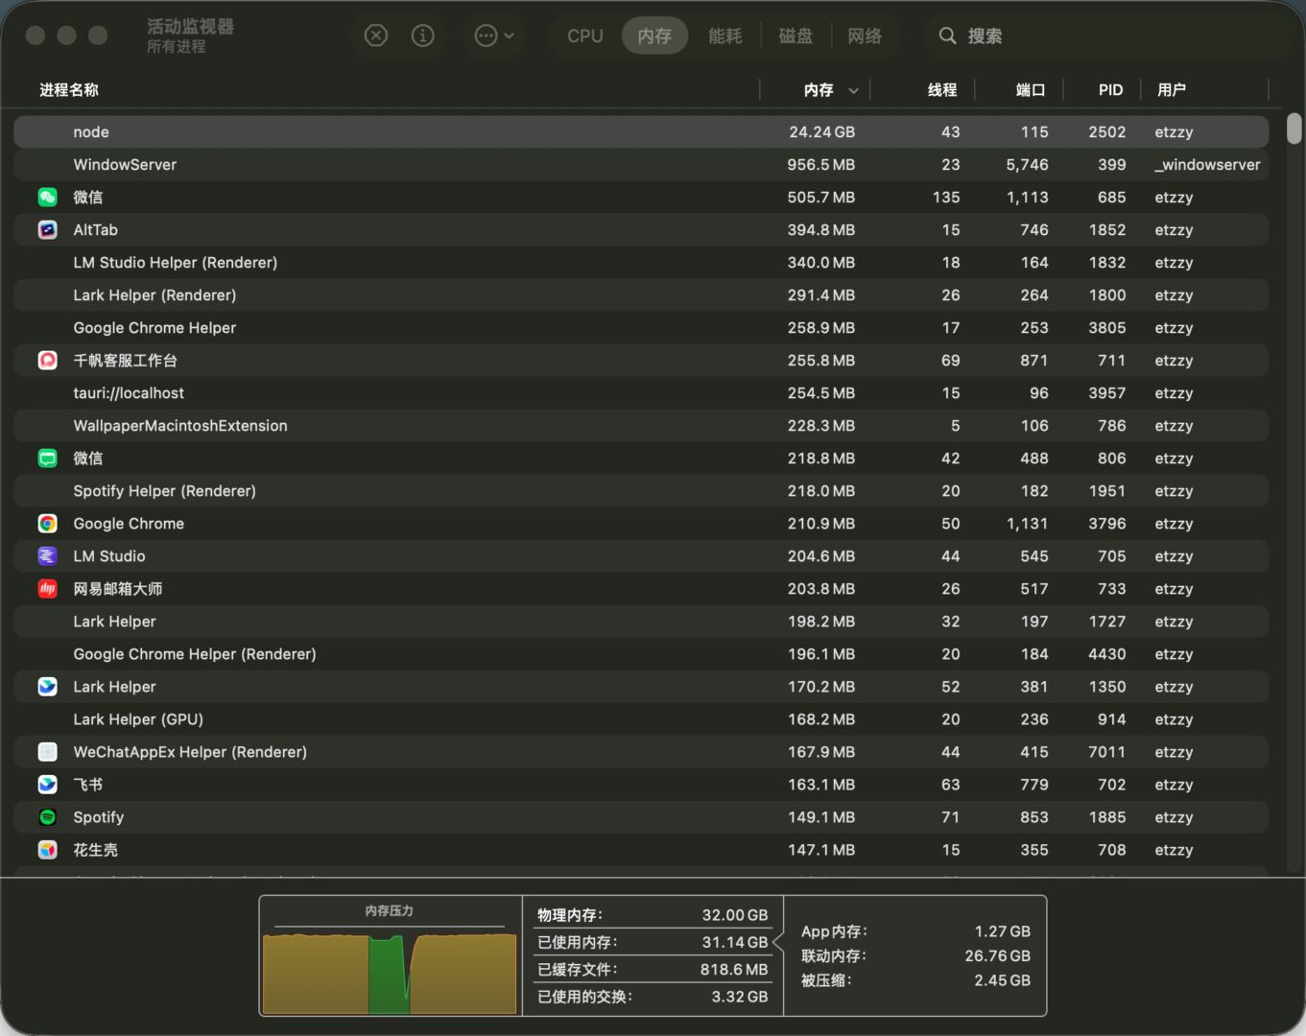The image size is (1306, 1036).
Task: Click the Spotify green icon
Action: (48, 817)
